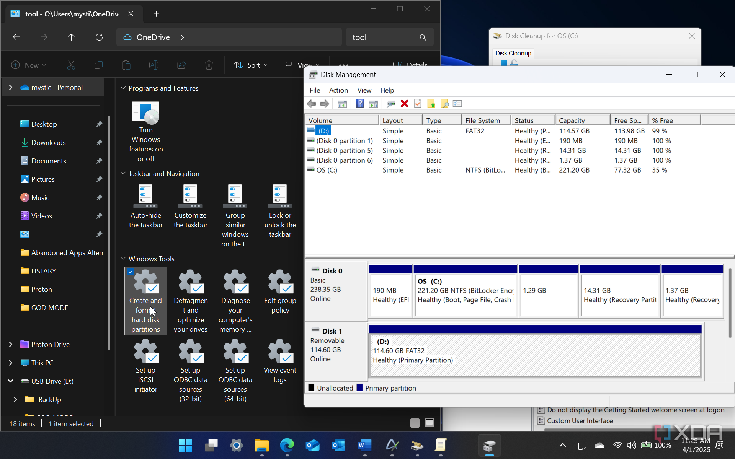The width and height of the screenshot is (735, 459).
Task: Click the Delete trash icon in Explorer toolbar
Action: [x=209, y=65]
